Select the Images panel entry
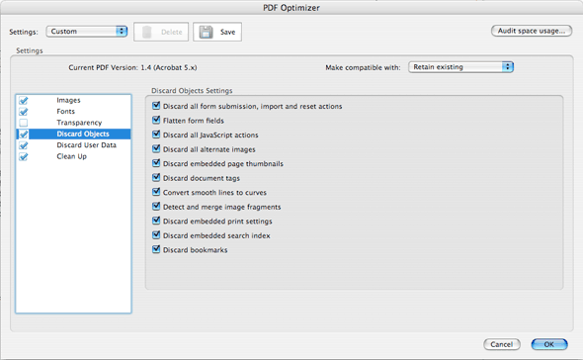The image size is (583, 360). [68, 100]
